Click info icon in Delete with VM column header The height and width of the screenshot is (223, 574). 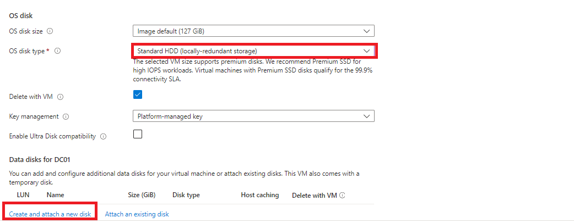343,195
